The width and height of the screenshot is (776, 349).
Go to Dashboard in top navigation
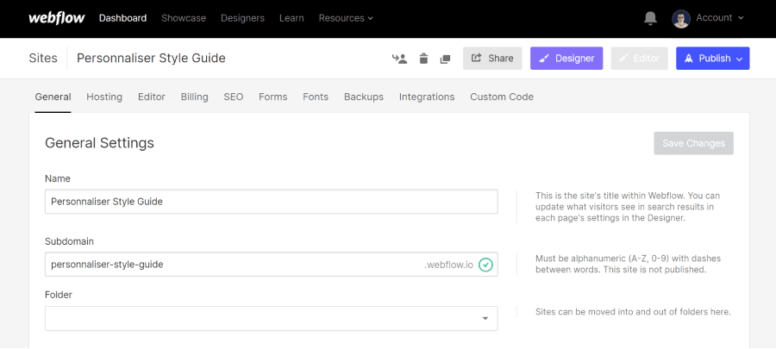[122, 18]
